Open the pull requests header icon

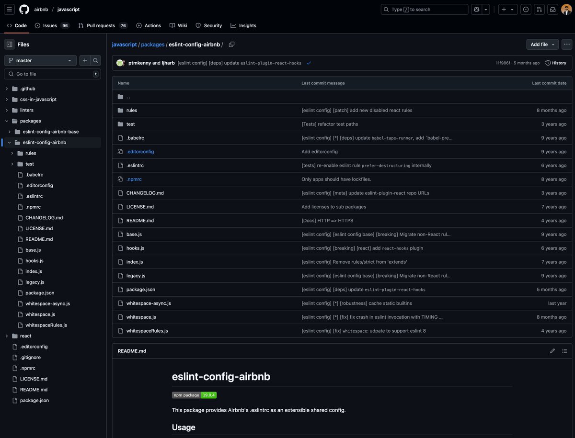coord(539,9)
